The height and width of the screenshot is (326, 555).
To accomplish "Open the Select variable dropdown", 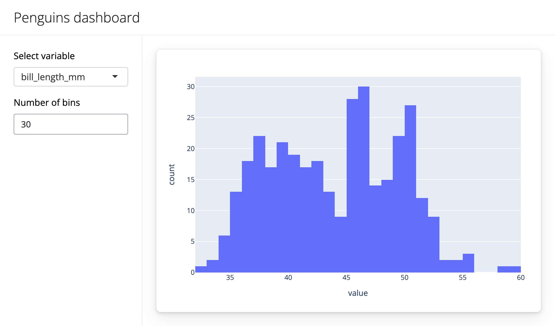I will click(x=71, y=77).
